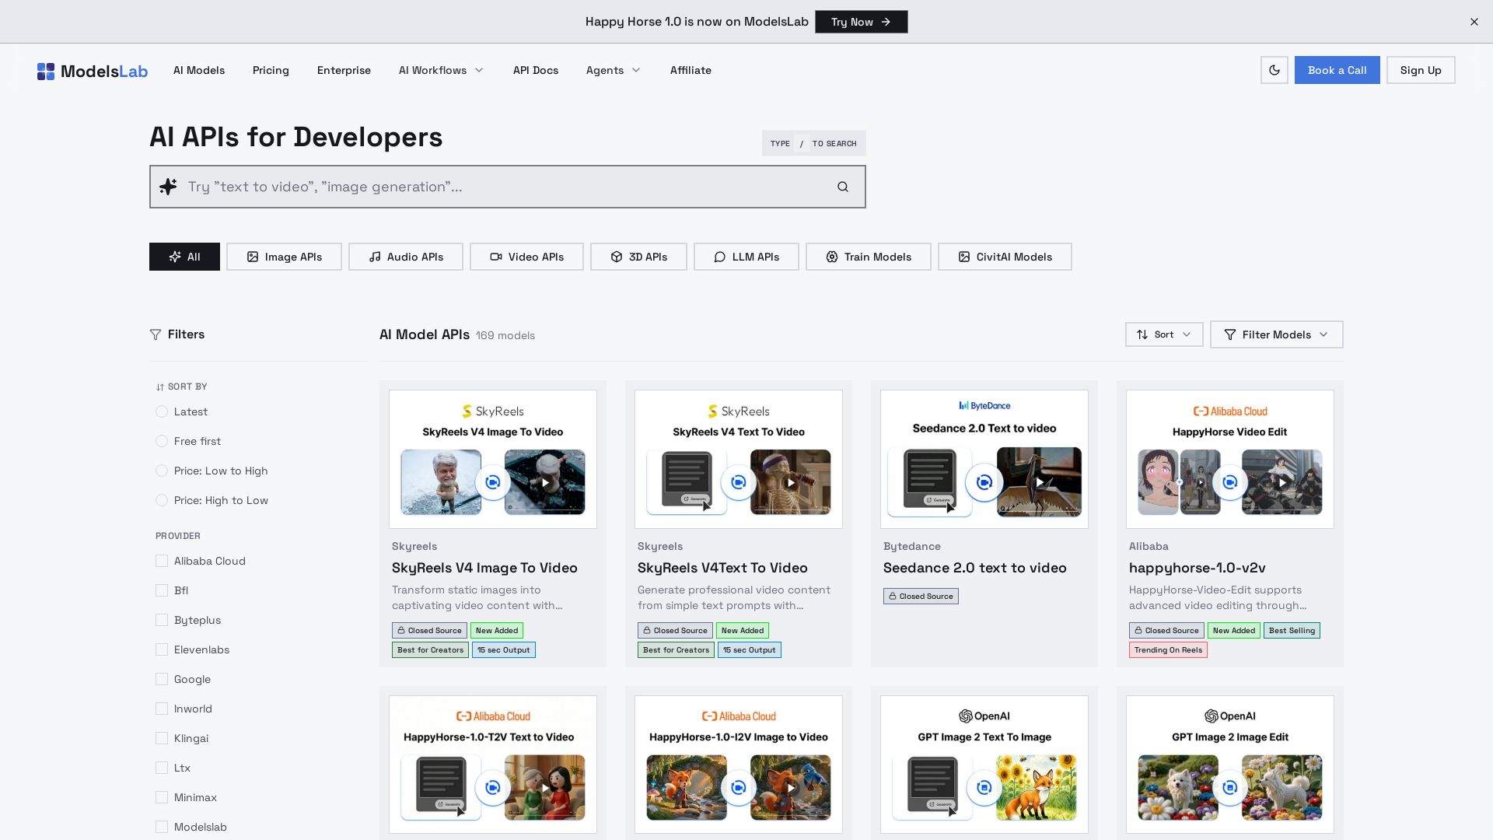Click the funnel icon beside Filters heading
Image resolution: width=1493 pixels, height=840 pixels.
[156, 334]
